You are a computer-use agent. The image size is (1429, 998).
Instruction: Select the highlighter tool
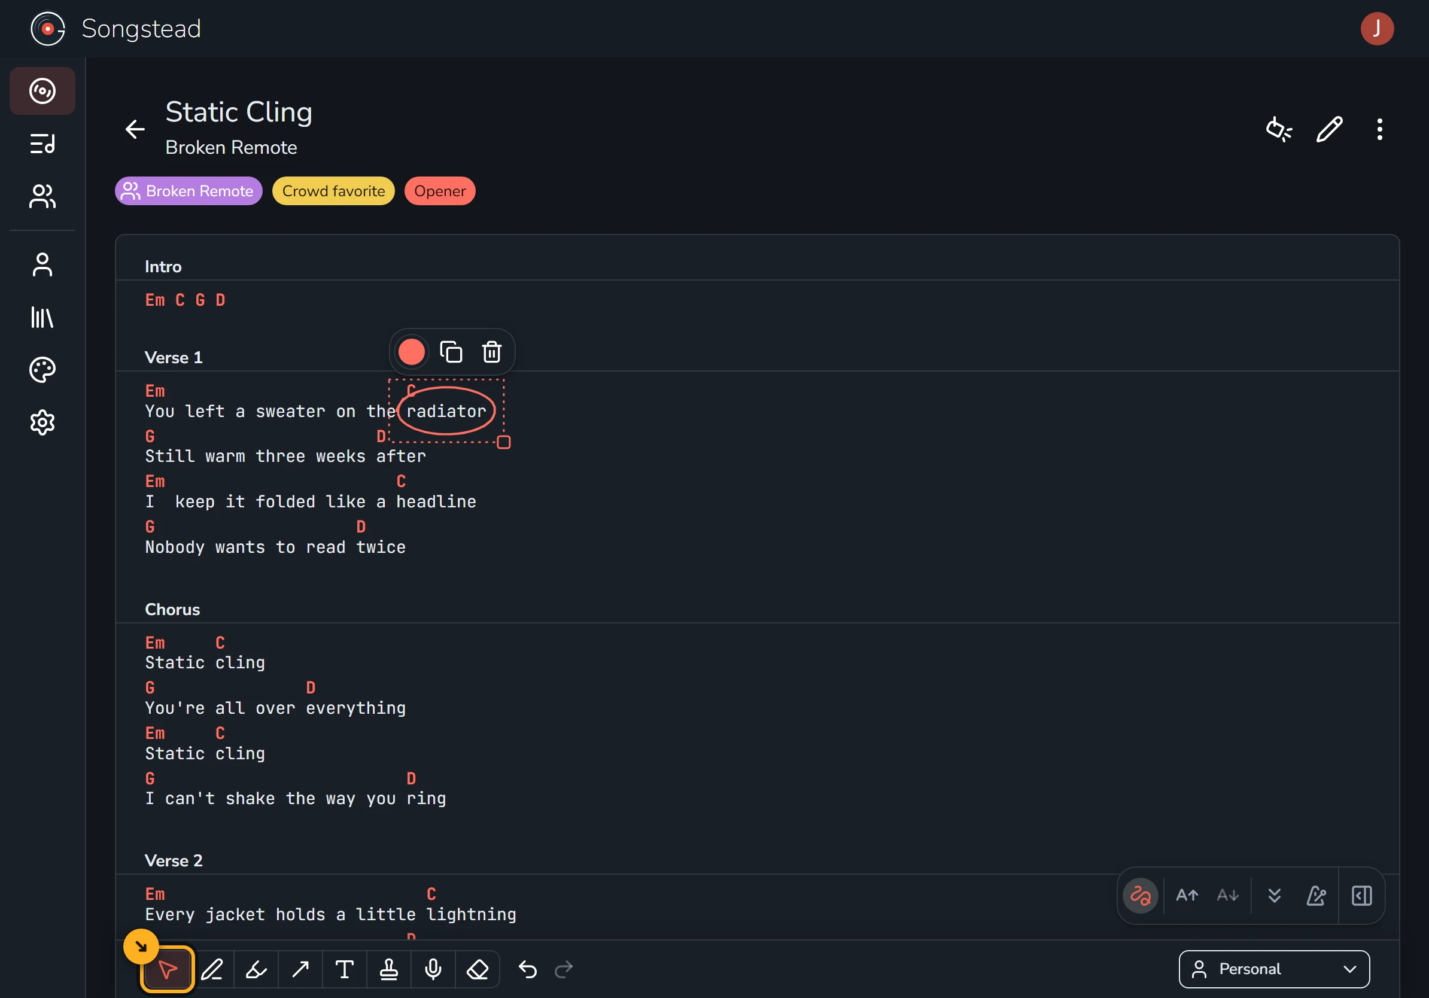pos(257,969)
